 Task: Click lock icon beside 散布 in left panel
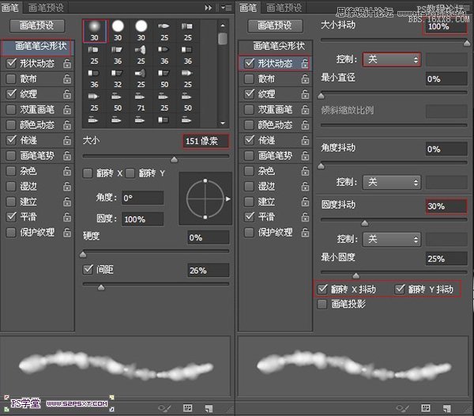click(x=67, y=79)
